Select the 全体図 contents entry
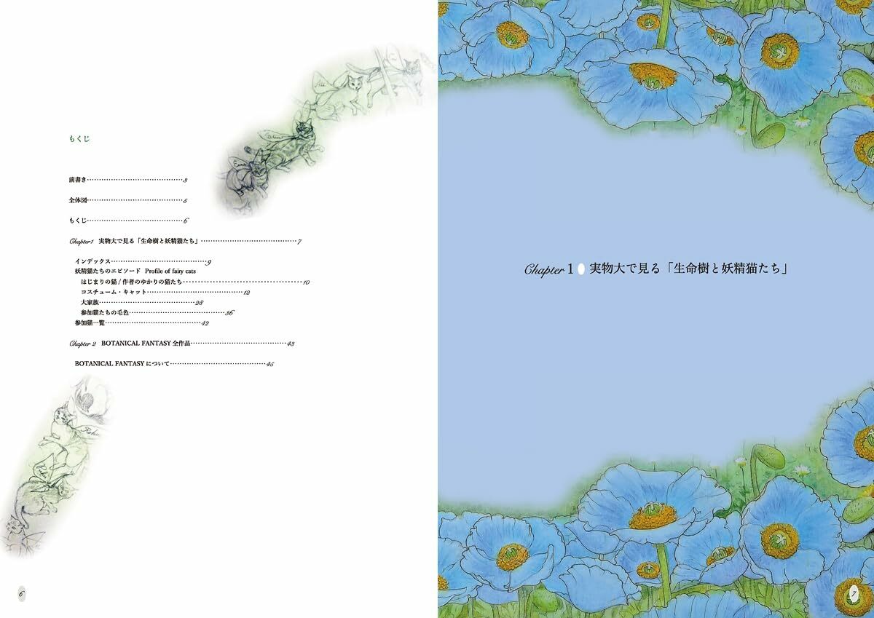 point(128,199)
